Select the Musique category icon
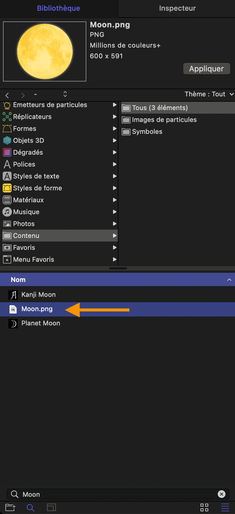The width and height of the screenshot is (235, 514). 7,212
